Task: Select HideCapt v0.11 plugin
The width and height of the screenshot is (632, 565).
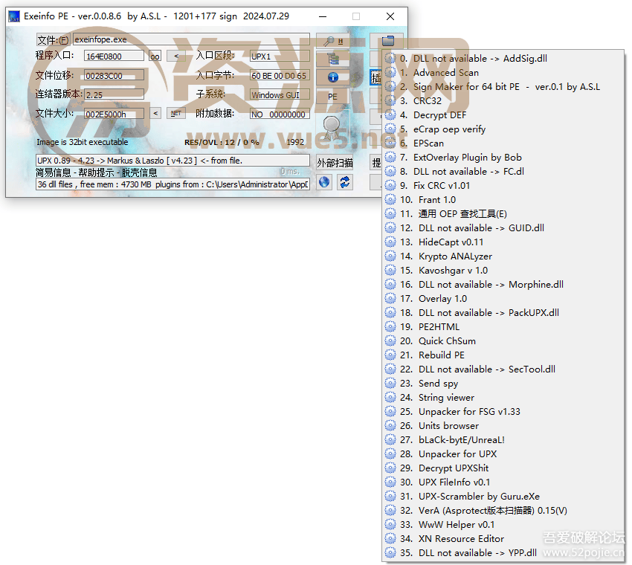Action: [503, 242]
